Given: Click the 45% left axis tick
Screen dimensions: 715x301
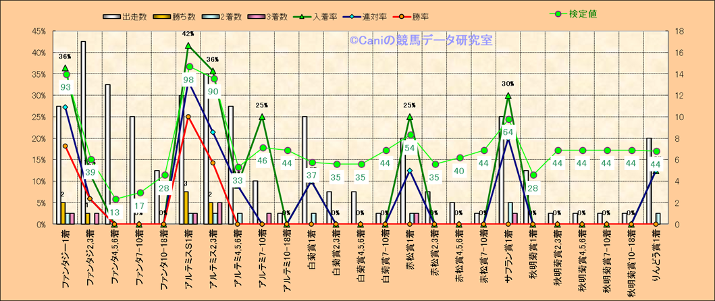Looking at the screenshot, I should pyautogui.click(x=38, y=31).
